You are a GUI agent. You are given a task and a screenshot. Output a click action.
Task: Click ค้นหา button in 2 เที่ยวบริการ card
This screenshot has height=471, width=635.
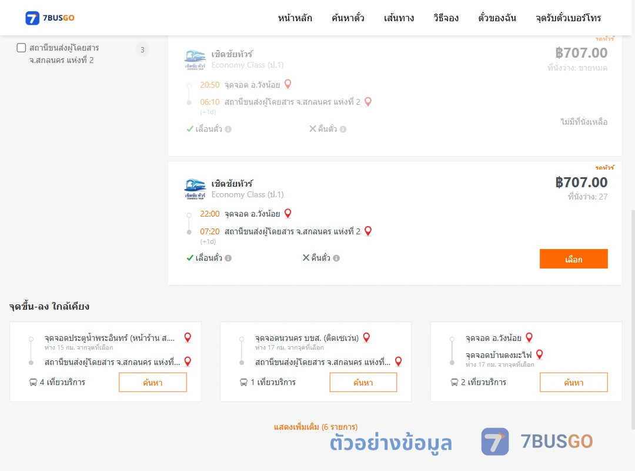574,382
